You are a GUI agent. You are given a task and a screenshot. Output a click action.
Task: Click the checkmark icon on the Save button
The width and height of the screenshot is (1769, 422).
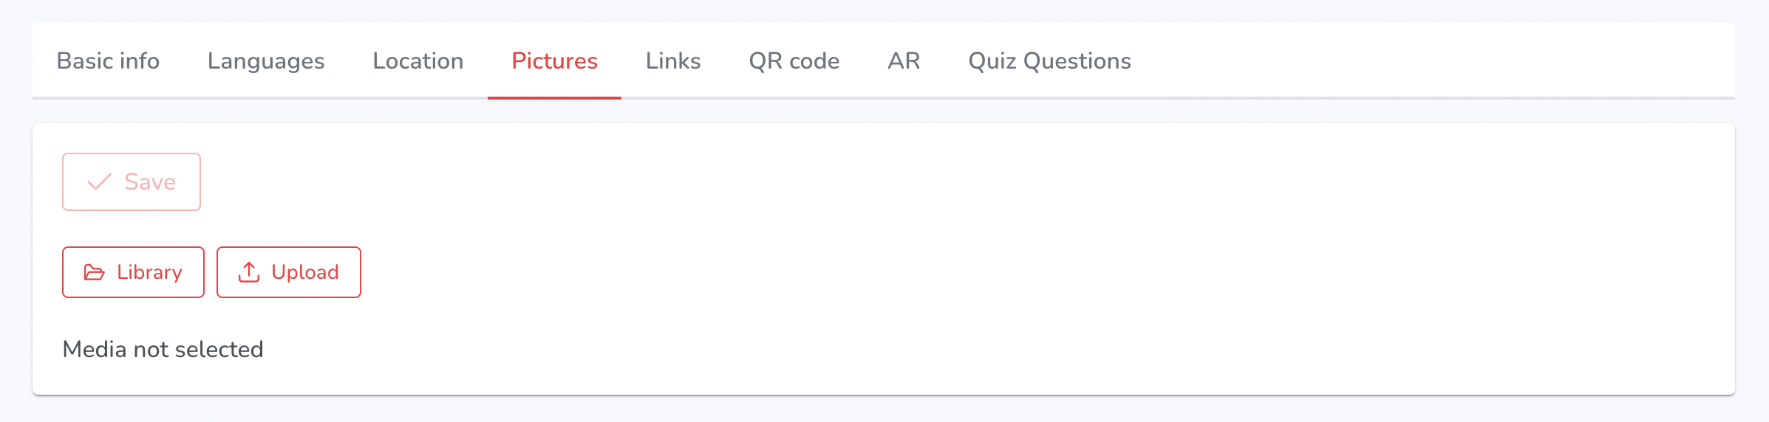[99, 181]
